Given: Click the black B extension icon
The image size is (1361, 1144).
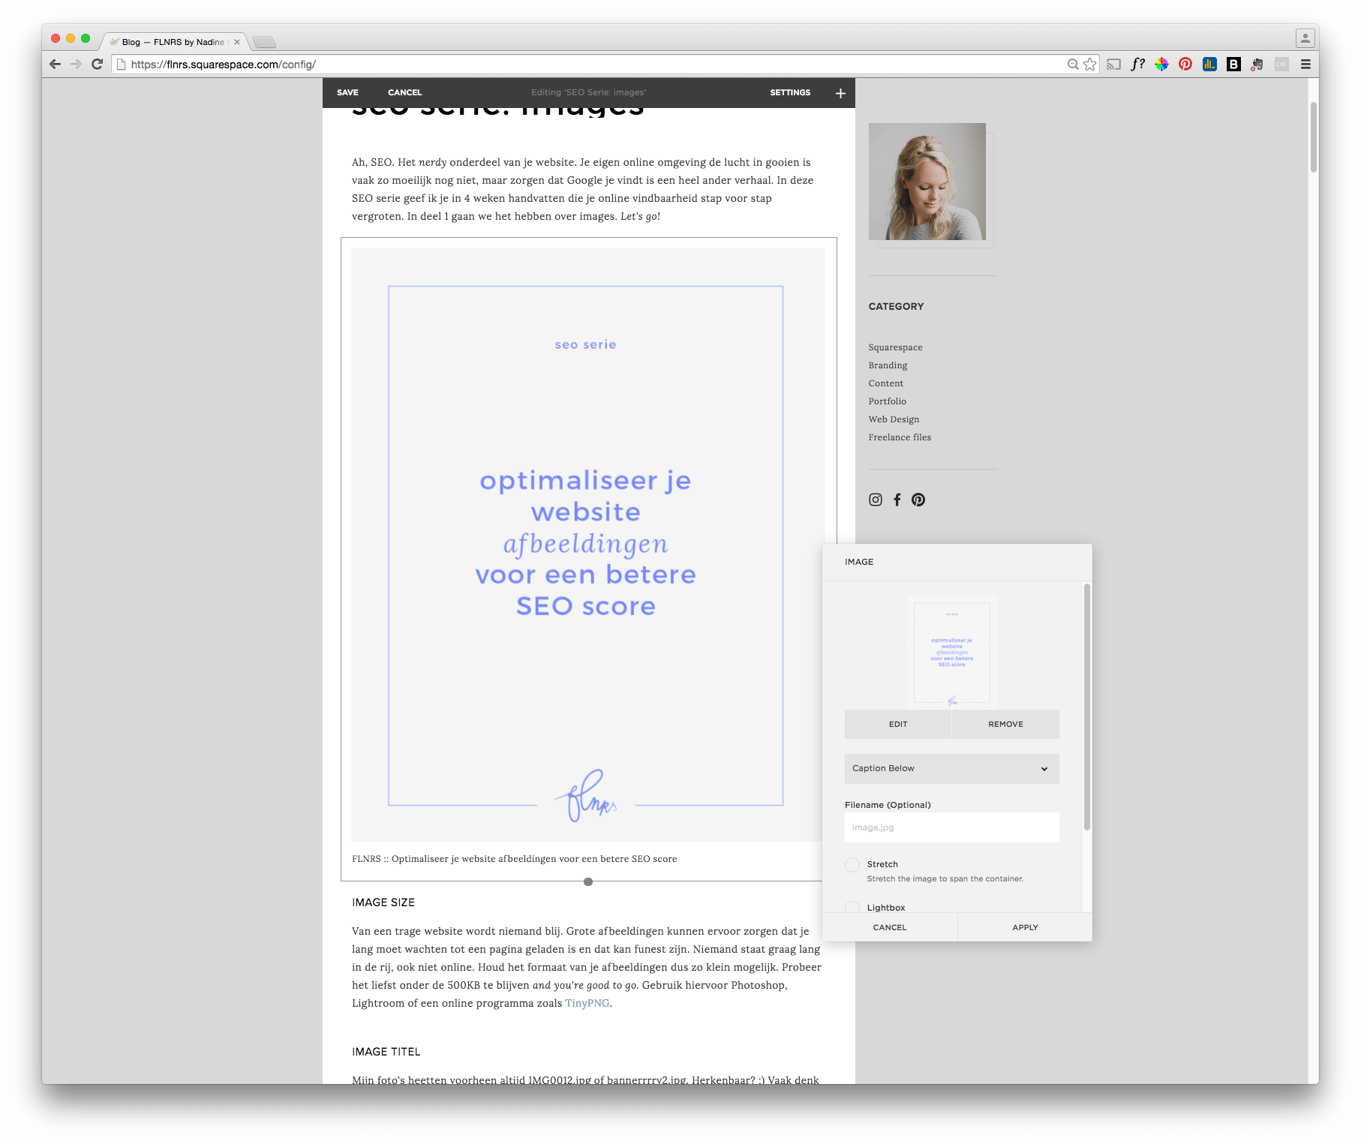Looking at the screenshot, I should click(1233, 65).
